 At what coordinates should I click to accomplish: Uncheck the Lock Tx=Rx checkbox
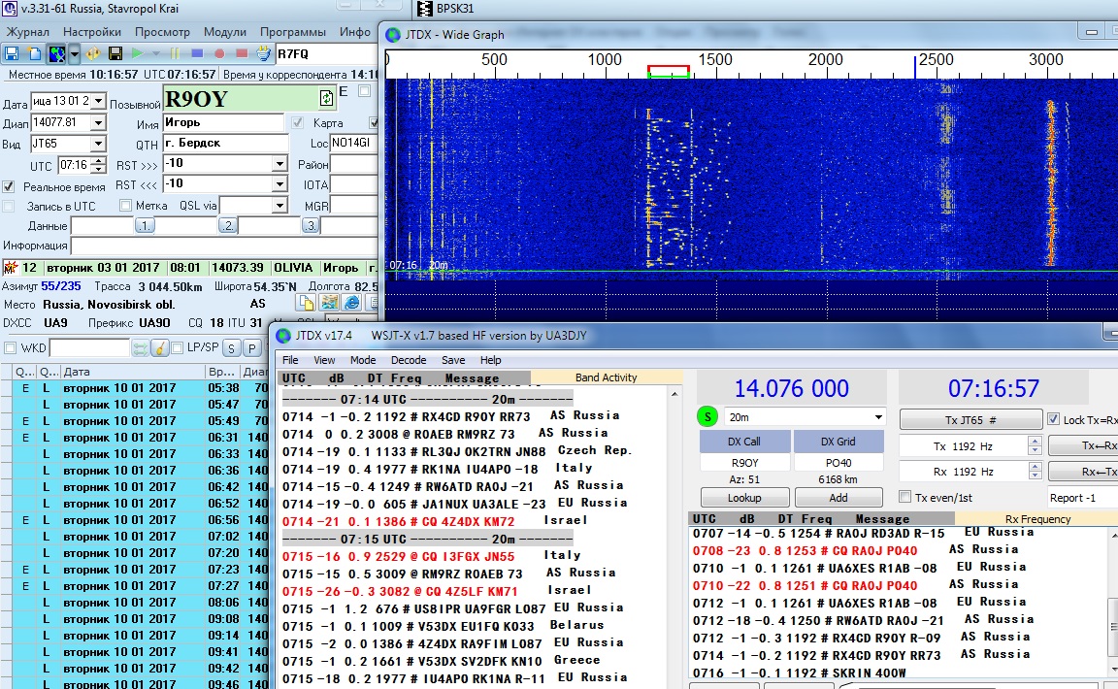1054,419
